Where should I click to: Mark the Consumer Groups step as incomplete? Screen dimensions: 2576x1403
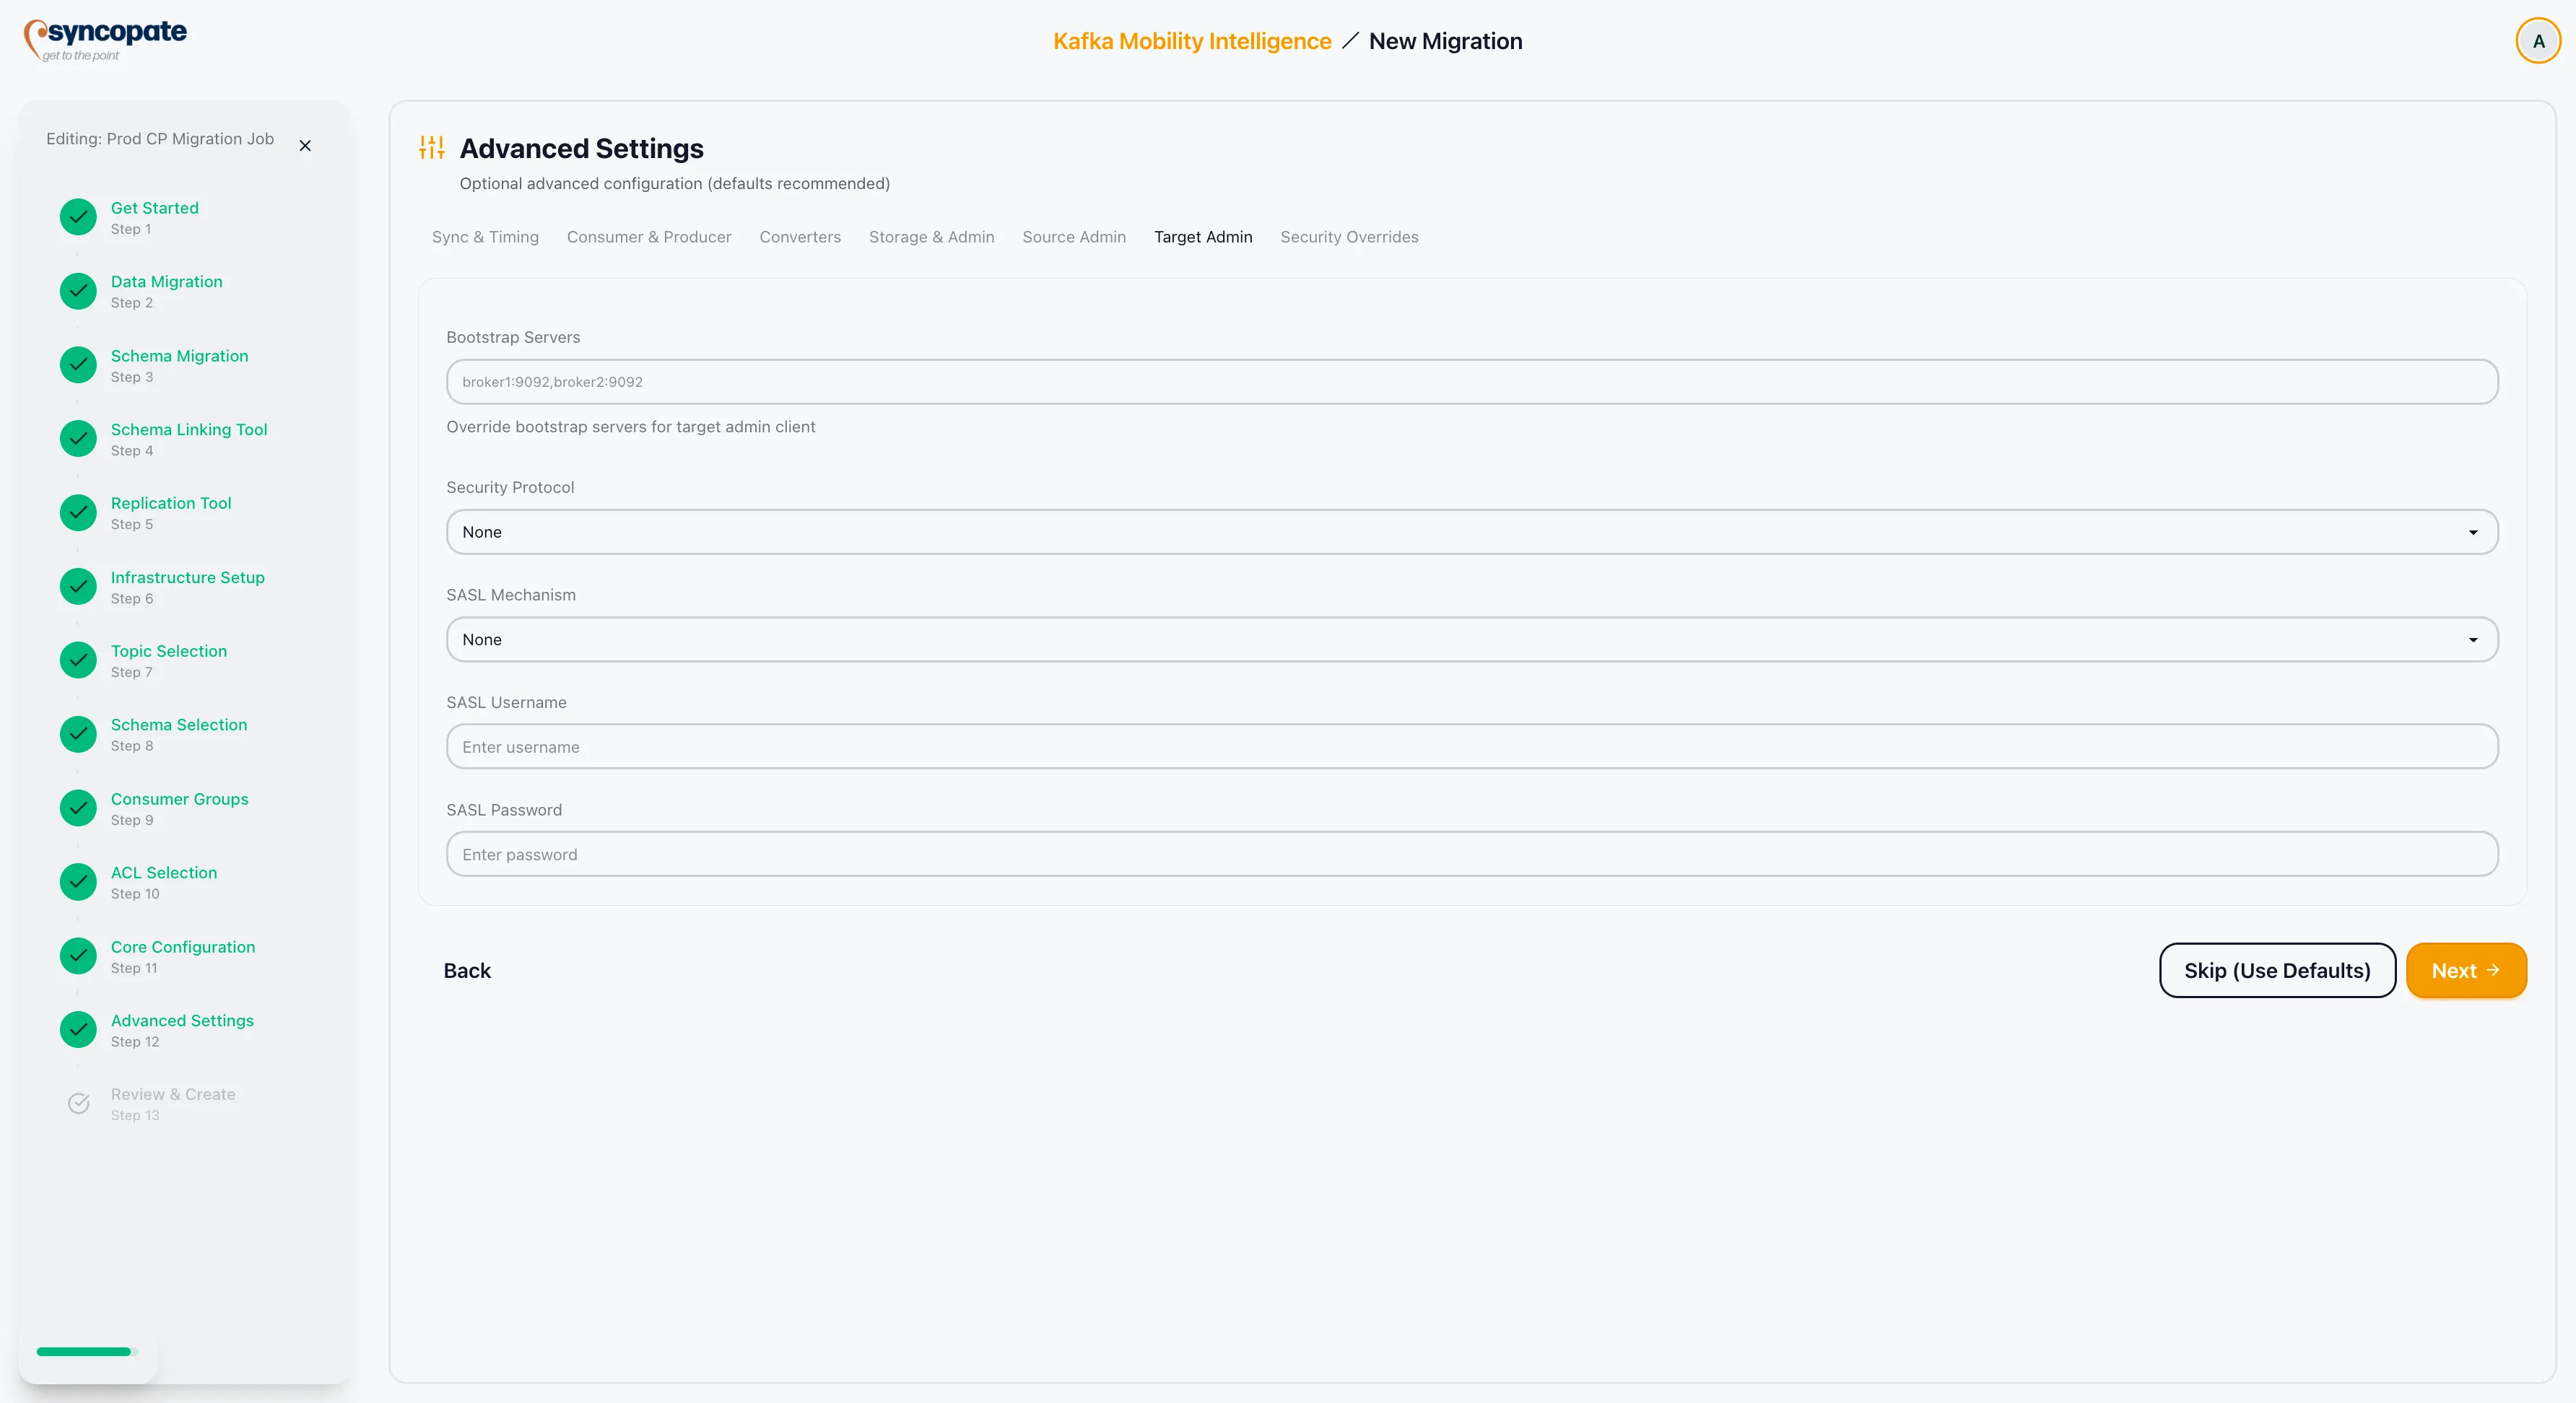(x=77, y=808)
